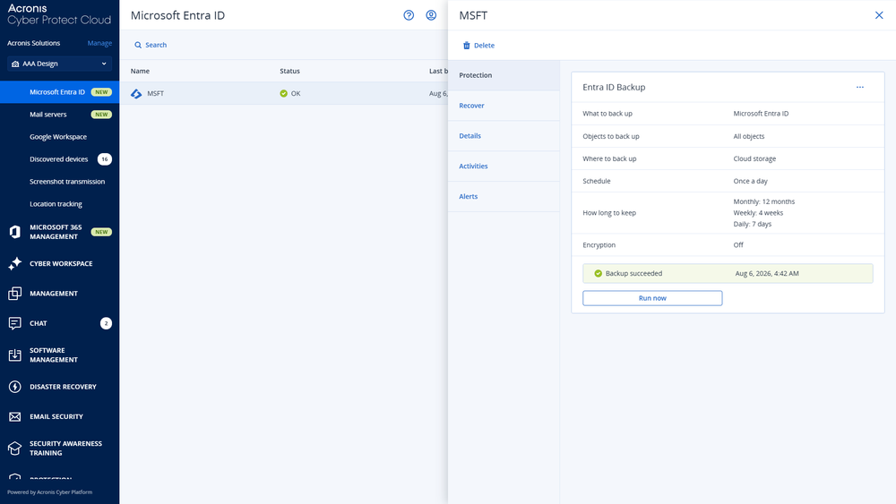Switch to the Activities tab

504,167
